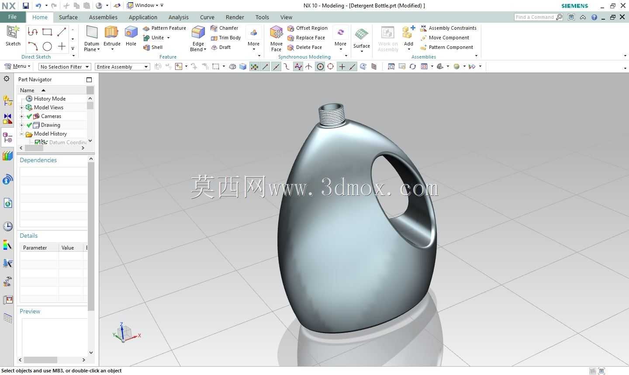This screenshot has height=375, width=629.
Task: Open the No Selection Filter dropdown
Action: [x=65, y=67]
